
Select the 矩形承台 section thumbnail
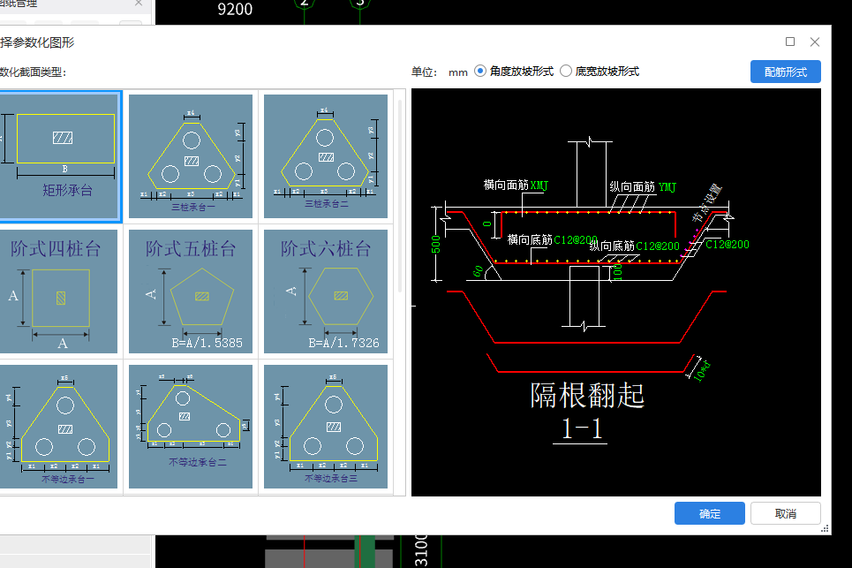tap(58, 156)
